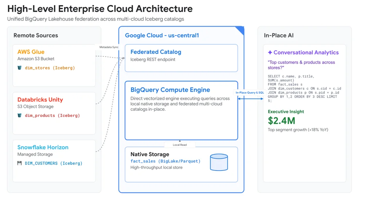Click the sparkle icon next to Conversational Analytics
The image size is (365, 201).
[x=270, y=53]
